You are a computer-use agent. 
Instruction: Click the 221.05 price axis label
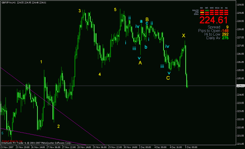tap(240, 144)
